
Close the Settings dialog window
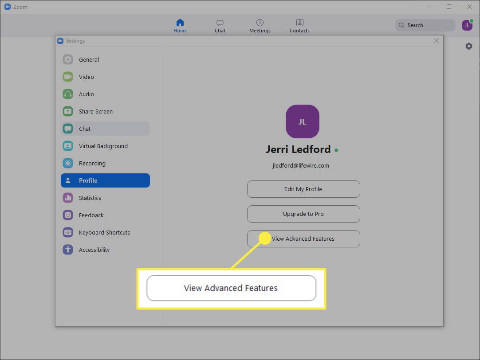coord(437,41)
